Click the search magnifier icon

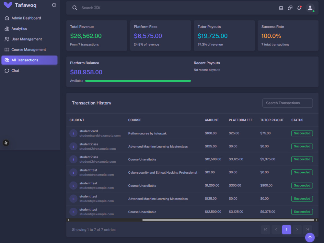(75, 8)
